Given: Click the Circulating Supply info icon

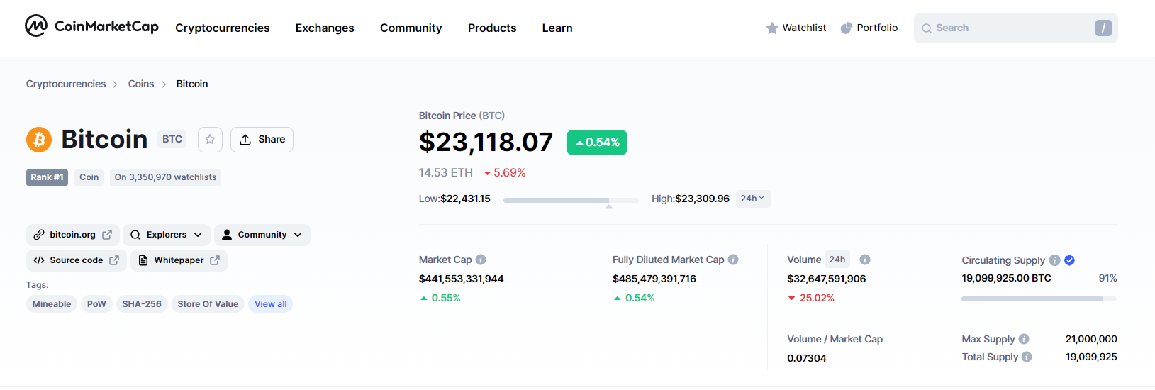Looking at the screenshot, I should click(1055, 260).
